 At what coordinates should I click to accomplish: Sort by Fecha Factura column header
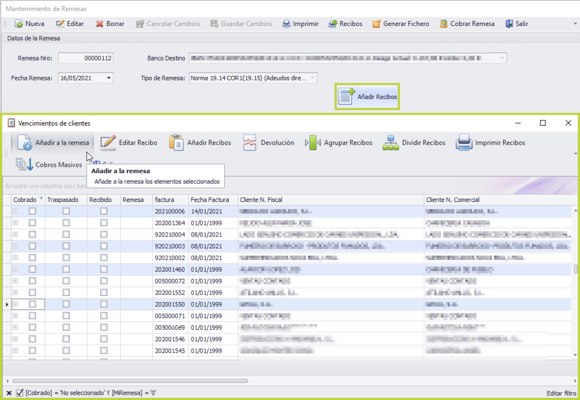(x=213, y=200)
